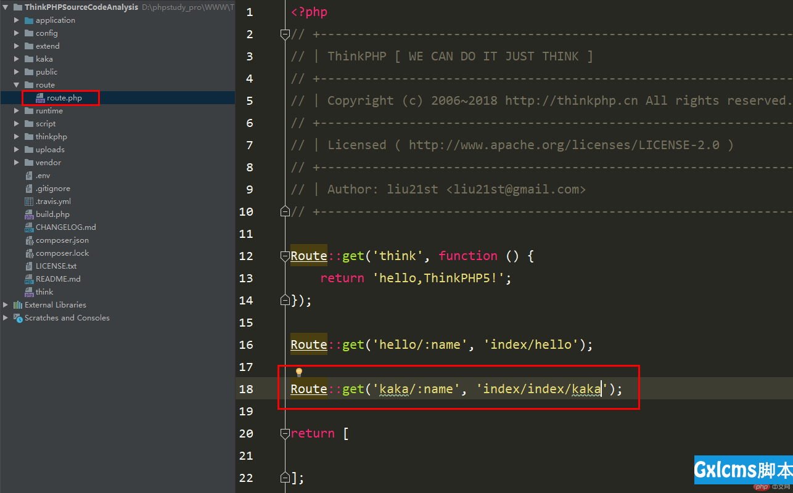Image resolution: width=793 pixels, height=493 pixels.
Task: Click the Route class name on line 12
Action: click(309, 256)
